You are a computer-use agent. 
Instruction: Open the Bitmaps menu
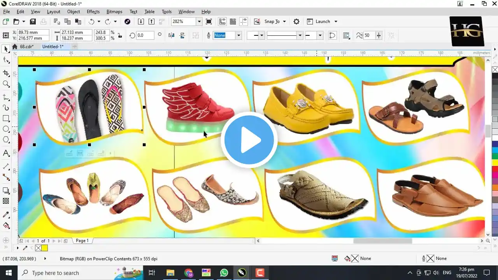point(114,12)
